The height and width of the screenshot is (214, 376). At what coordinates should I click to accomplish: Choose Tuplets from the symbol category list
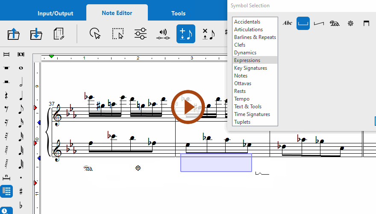[242, 122]
